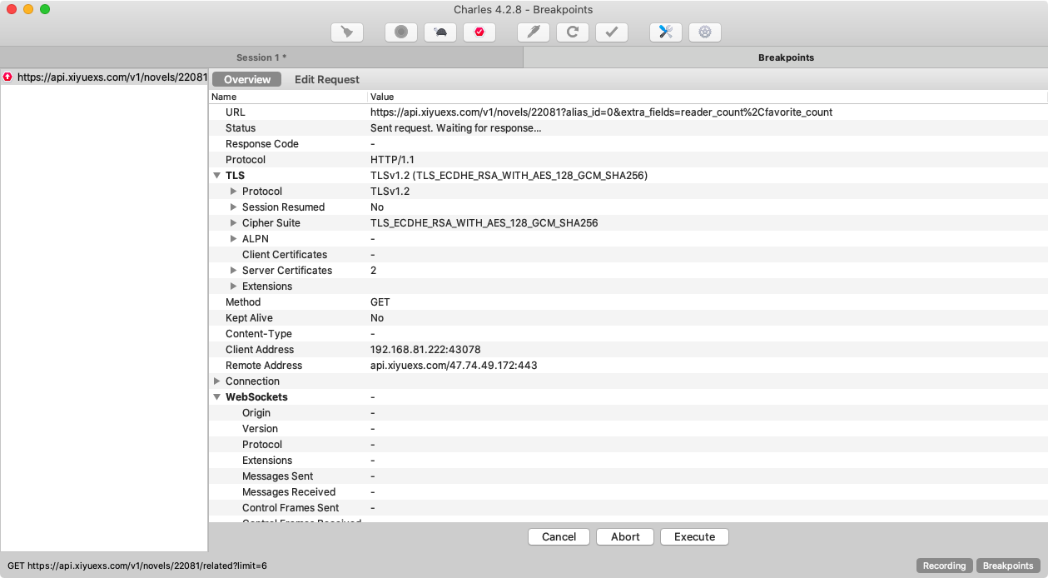Select the WebSockets Version row
Viewport: 1048px width, 578px height.
628,429
